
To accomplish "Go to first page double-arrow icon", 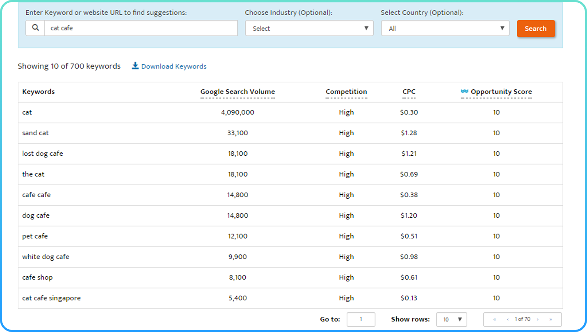I will tap(495, 319).
